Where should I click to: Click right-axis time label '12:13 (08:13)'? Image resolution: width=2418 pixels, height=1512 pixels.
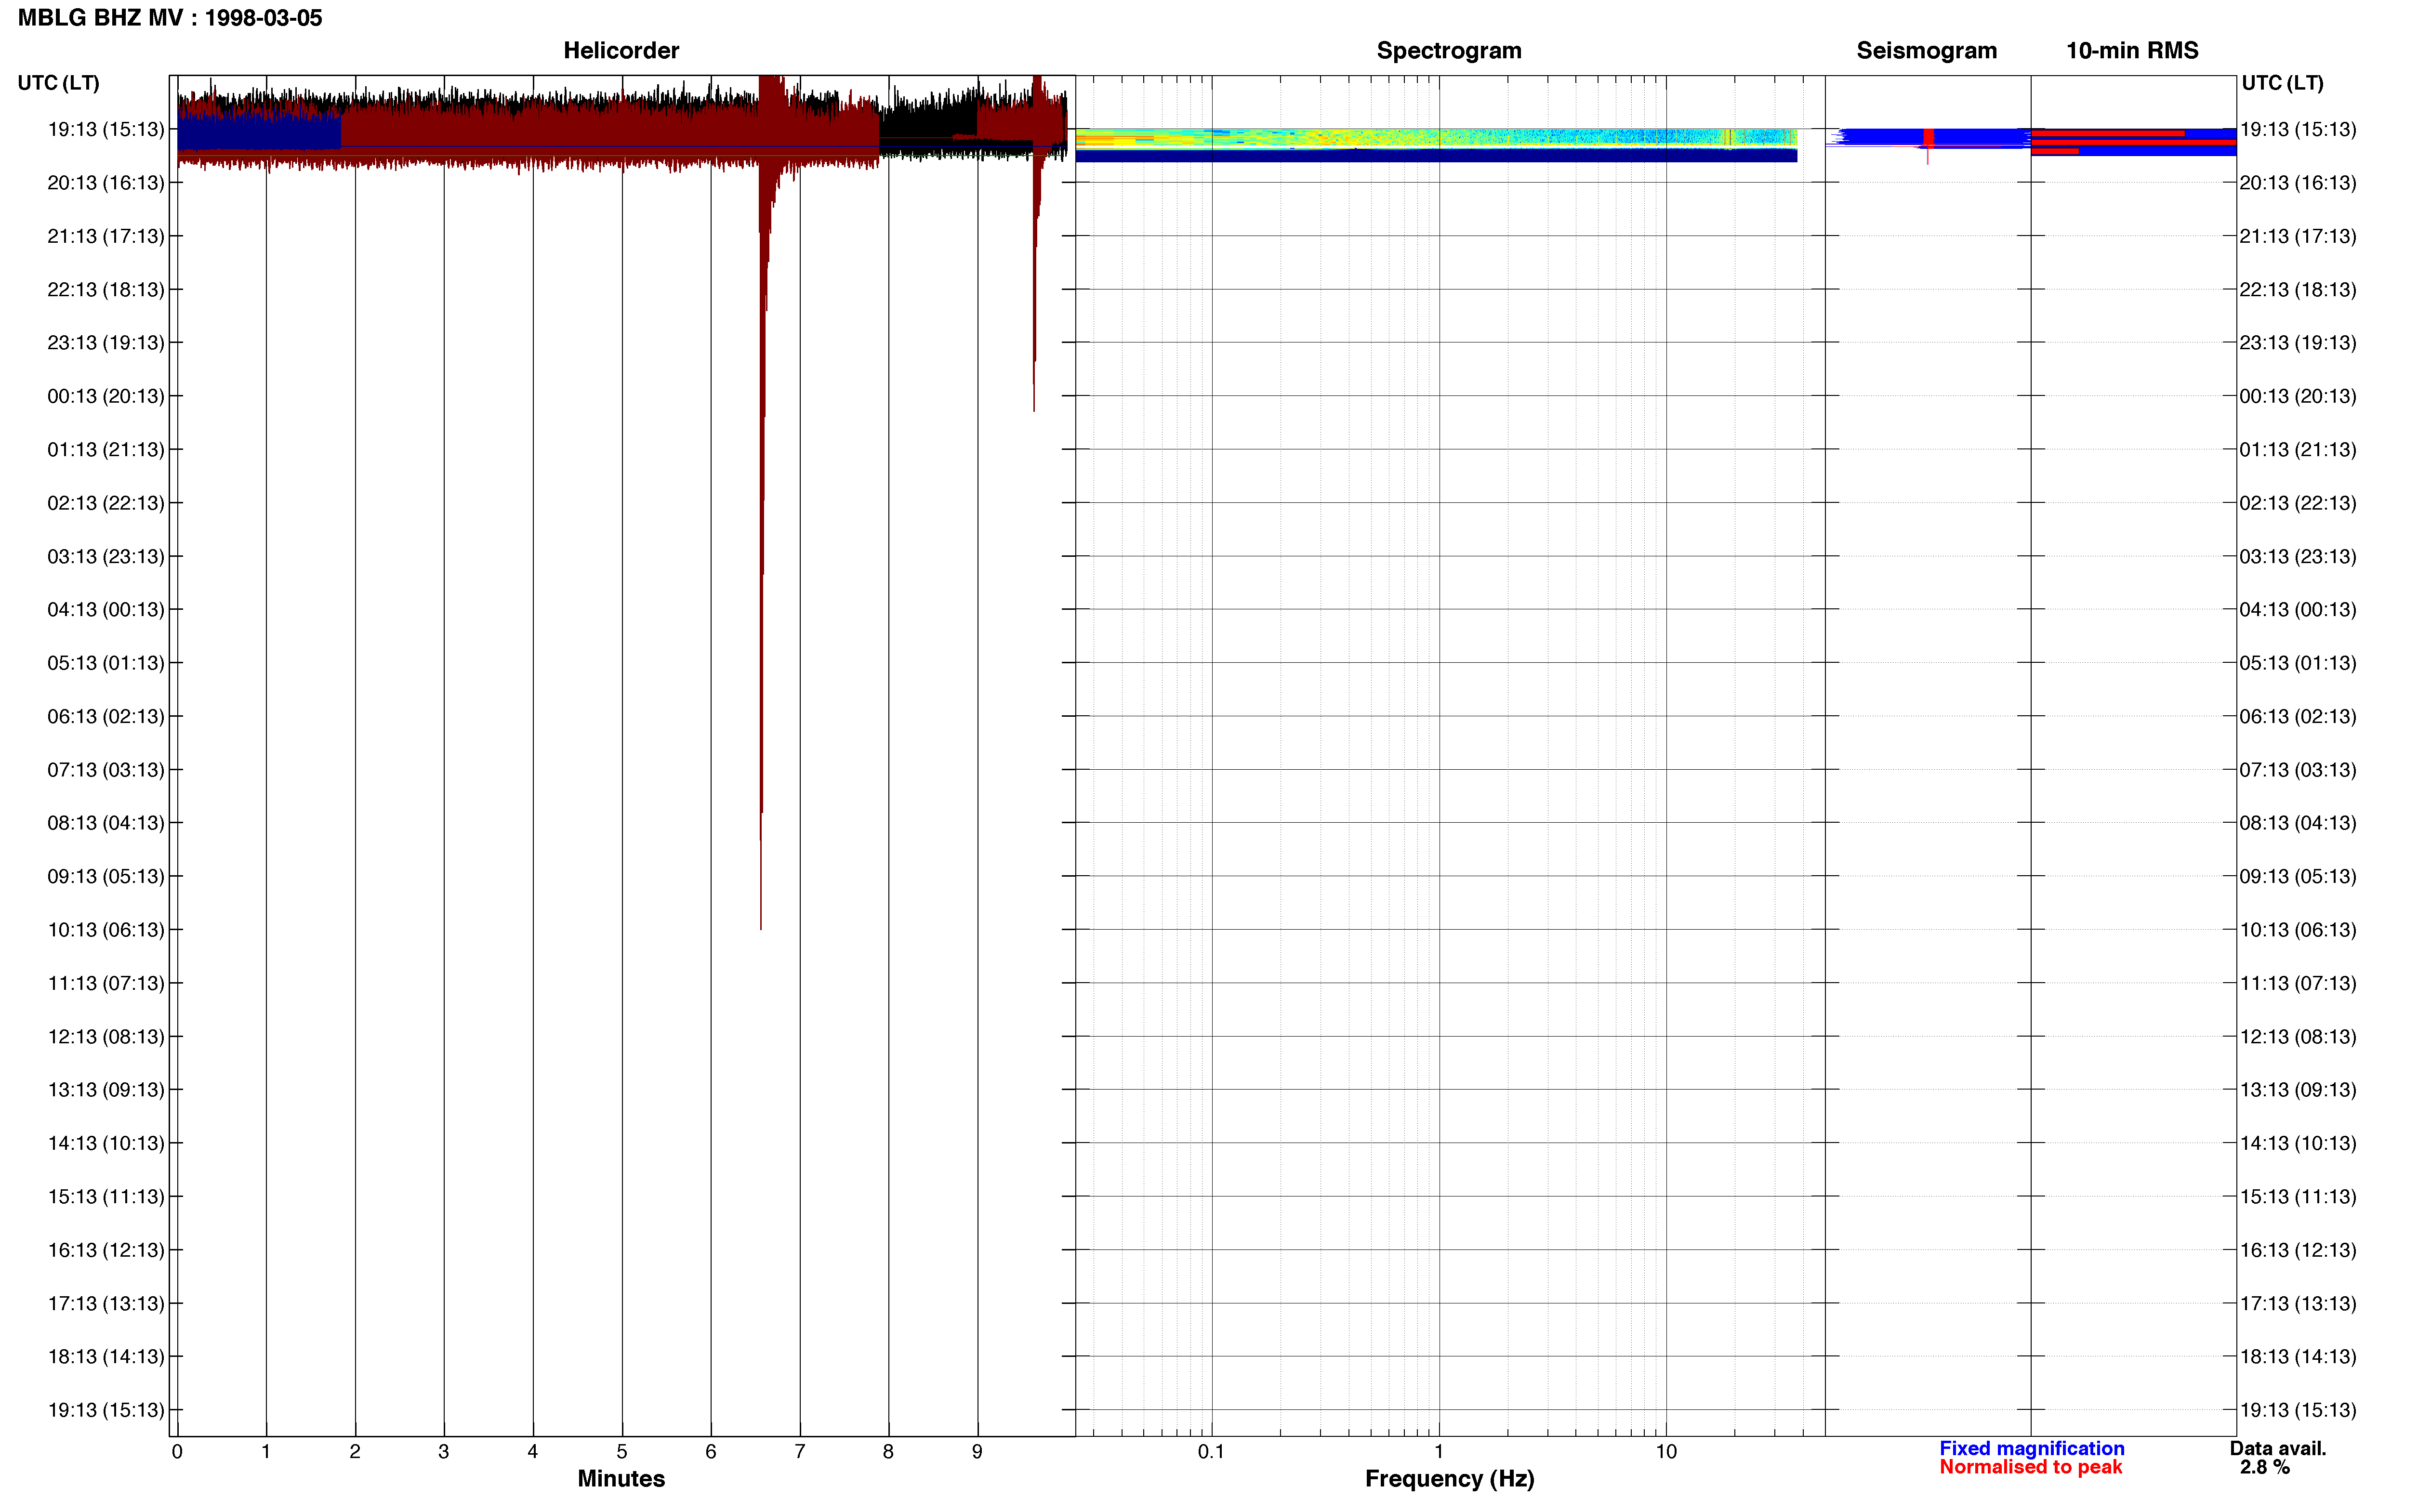(2297, 1036)
